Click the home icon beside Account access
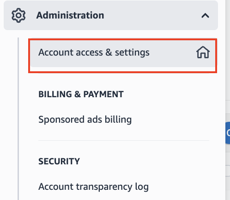 click(203, 52)
